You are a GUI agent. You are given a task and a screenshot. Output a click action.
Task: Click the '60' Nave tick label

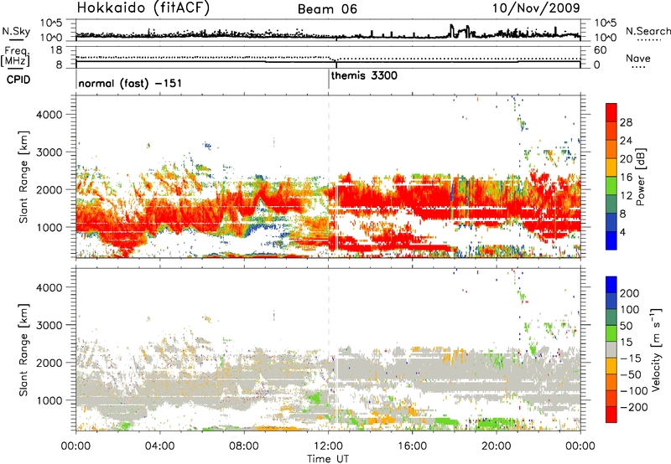pos(600,50)
